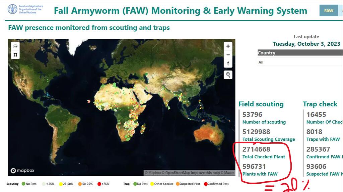Viewport: 343px width, 192px height.
Task: Activate the lasso selection tool
Action: (x=15, y=46)
